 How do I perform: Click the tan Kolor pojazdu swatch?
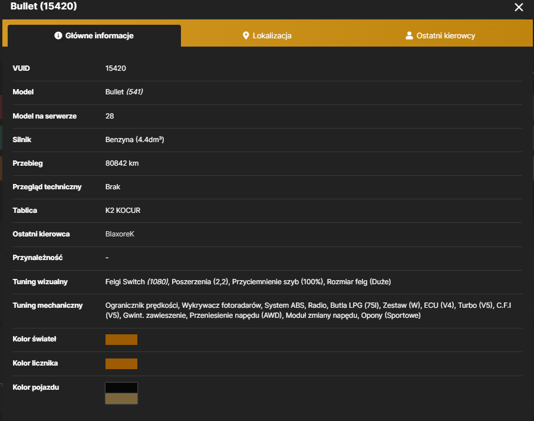point(121,399)
